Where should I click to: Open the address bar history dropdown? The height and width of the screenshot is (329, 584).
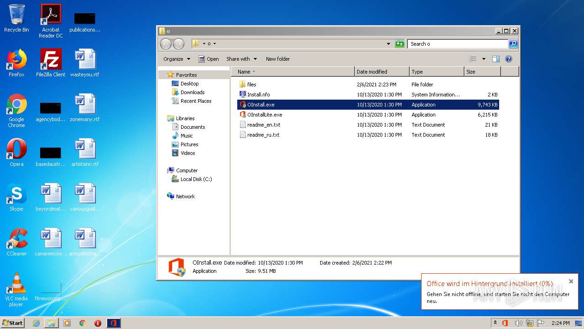(x=388, y=44)
